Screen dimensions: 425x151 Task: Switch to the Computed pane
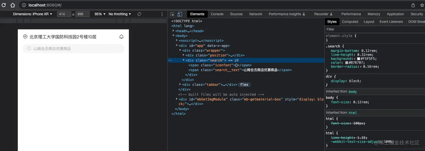(x=350, y=22)
